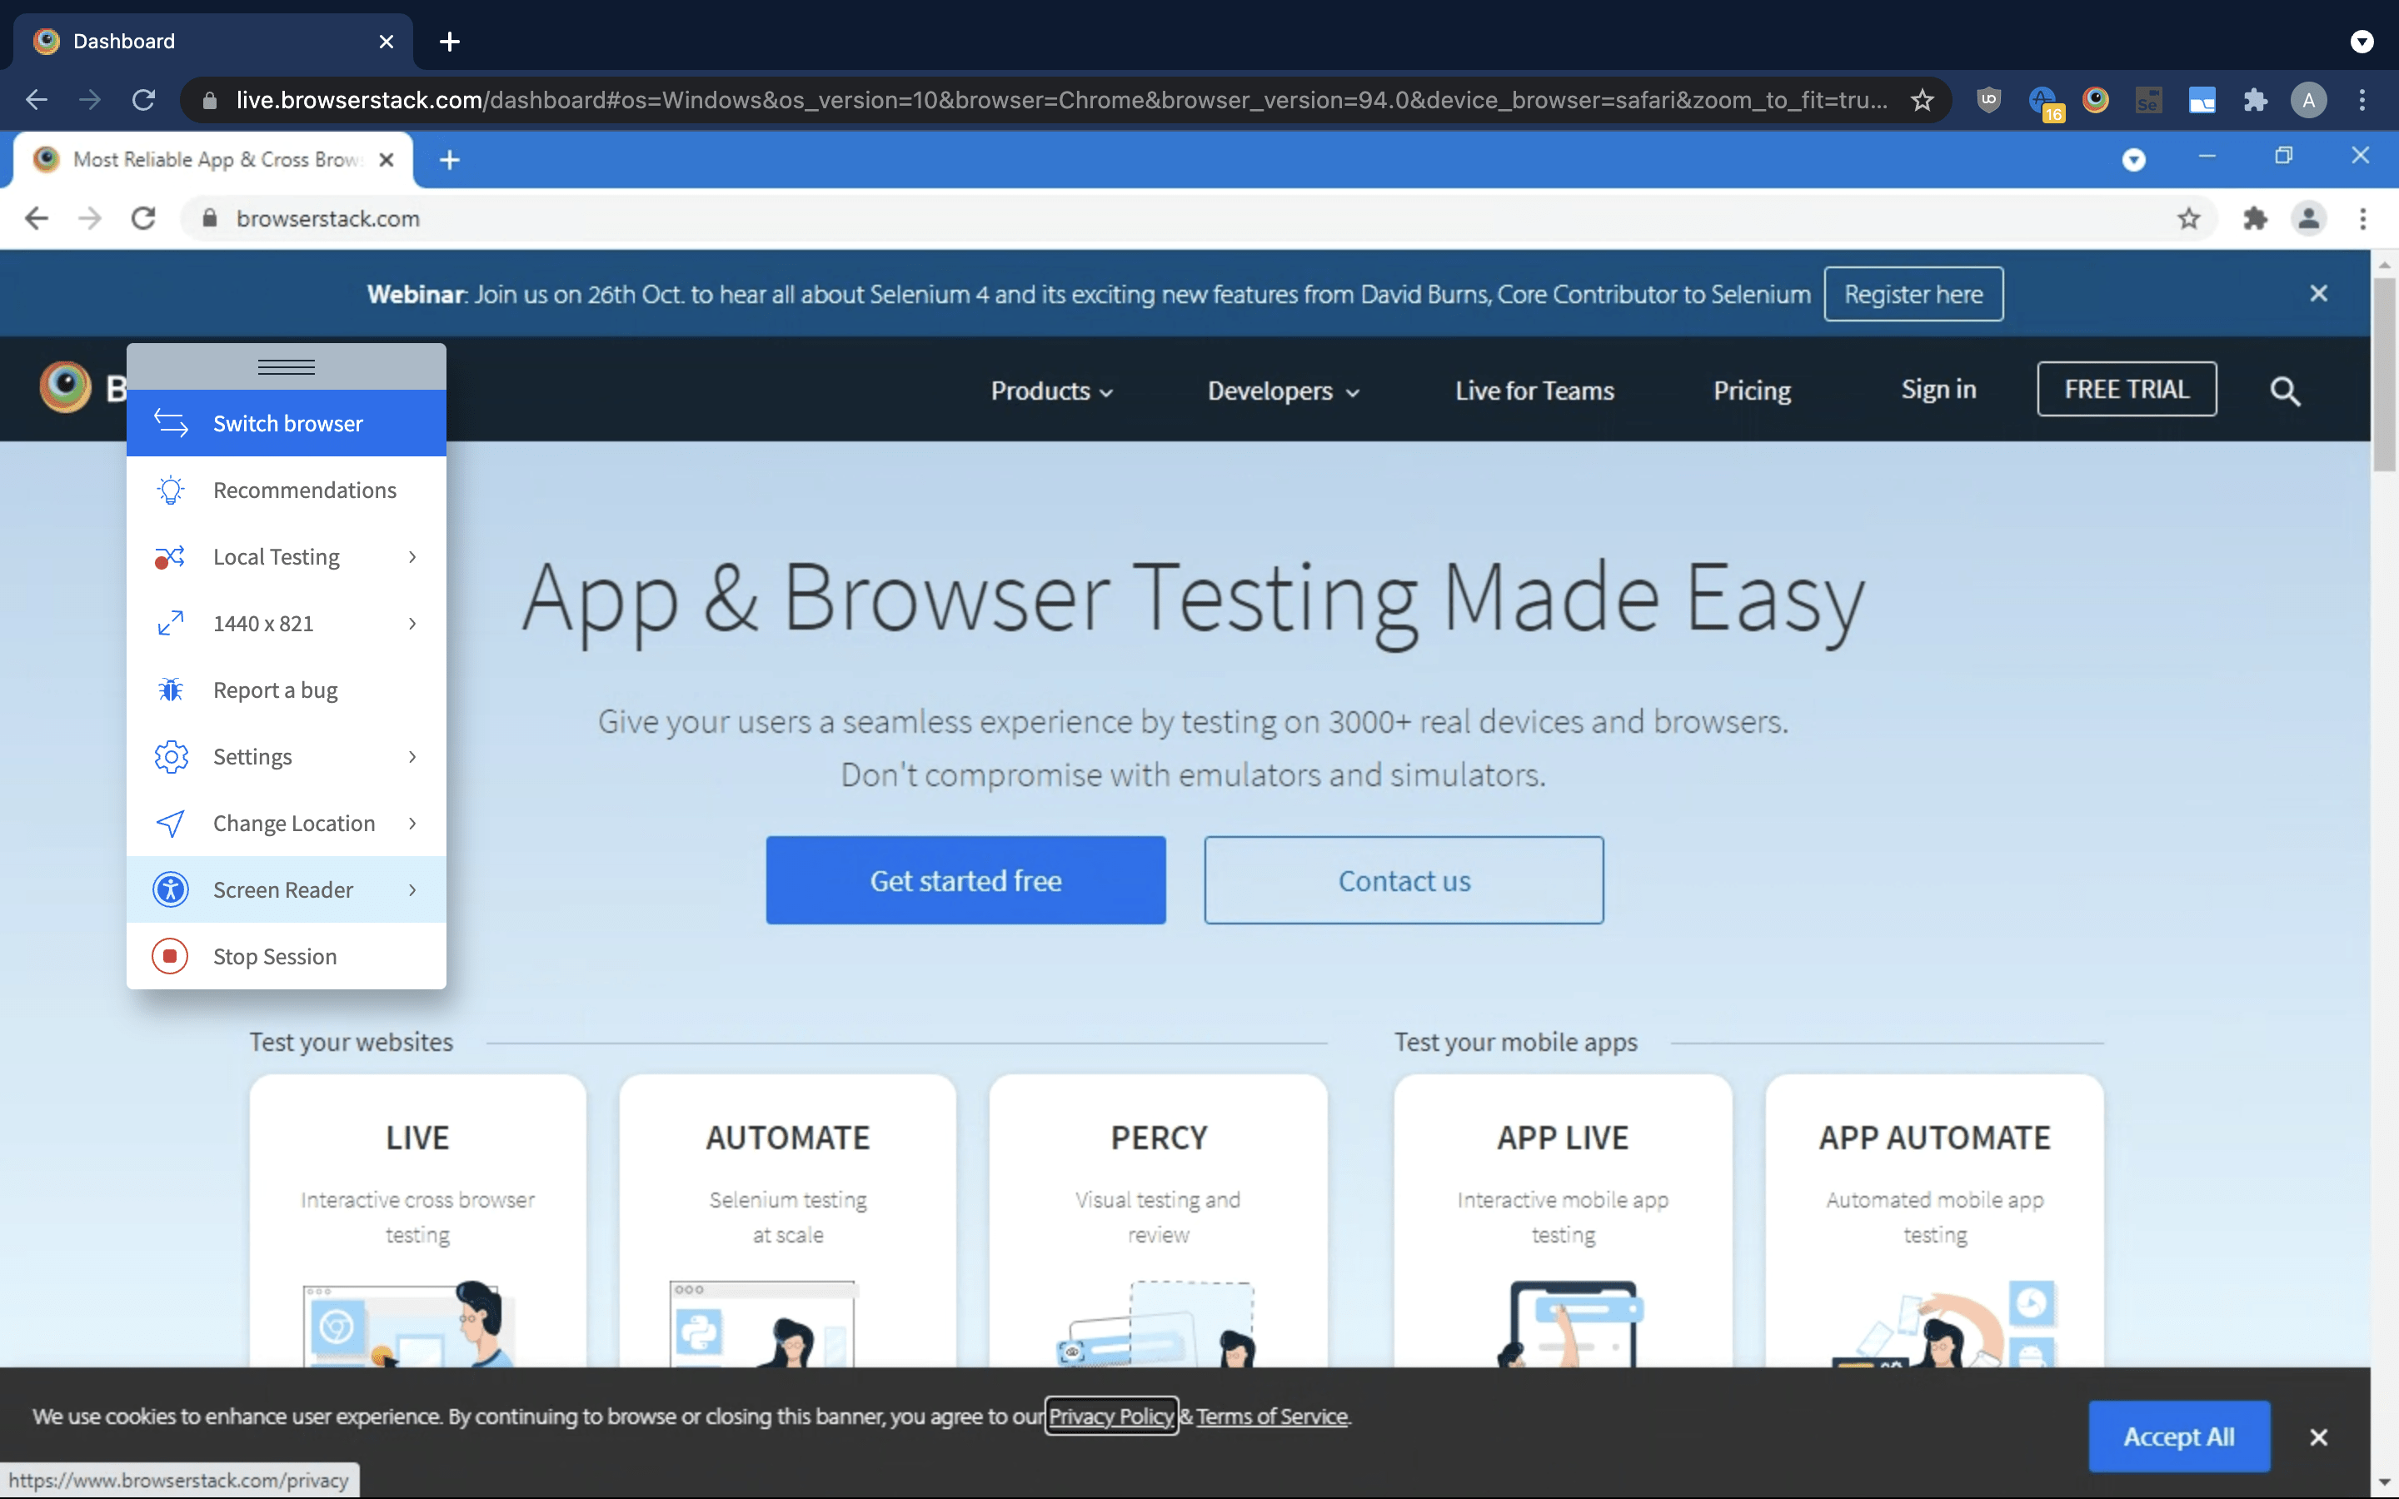Click the Get started free button
Screen dimensions: 2399x1499
[965, 879]
